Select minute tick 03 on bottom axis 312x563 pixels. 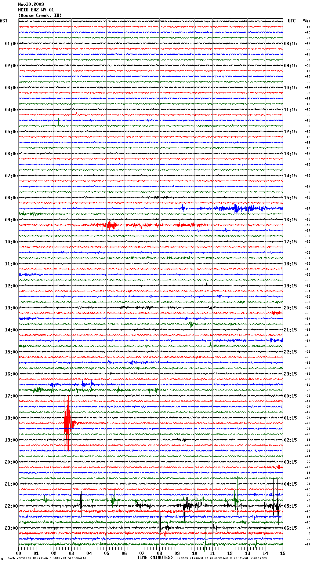tap(72, 553)
